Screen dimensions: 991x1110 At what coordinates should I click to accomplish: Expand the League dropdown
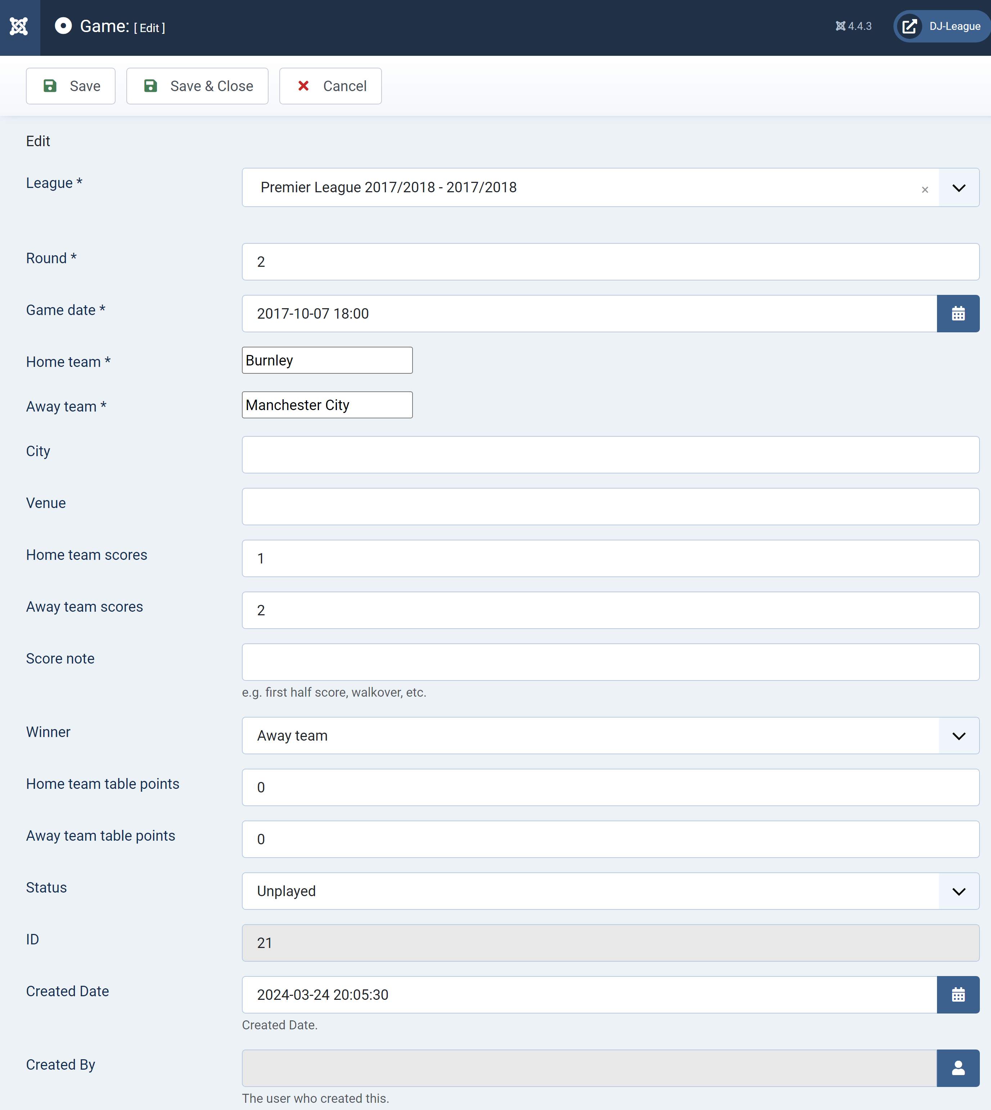pyautogui.click(x=958, y=187)
